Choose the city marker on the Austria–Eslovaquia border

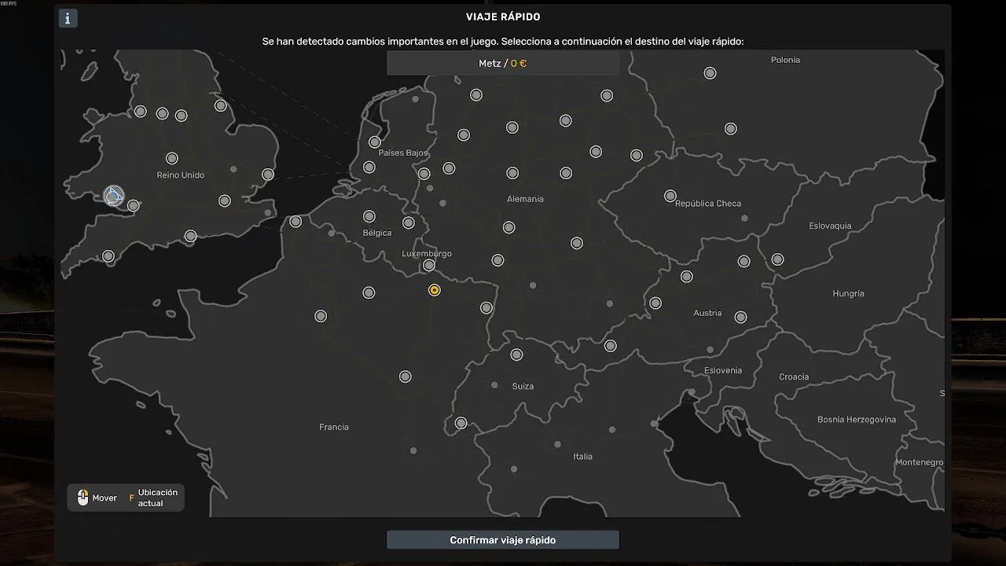[x=777, y=259]
